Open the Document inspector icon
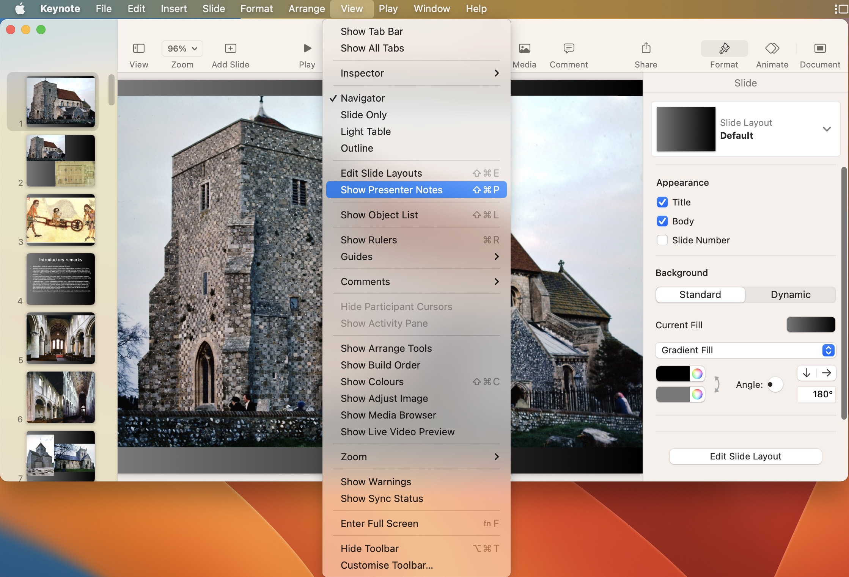Screen dimensions: 849x577 [820, 49]
